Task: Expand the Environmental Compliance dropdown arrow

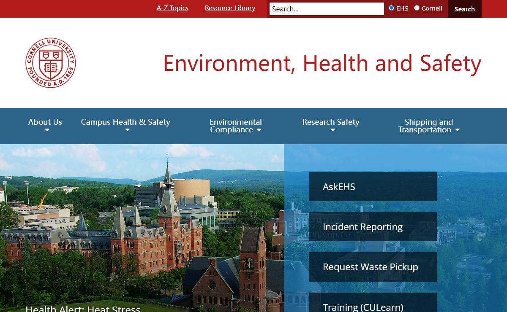Action: click(x=259, y=130)
